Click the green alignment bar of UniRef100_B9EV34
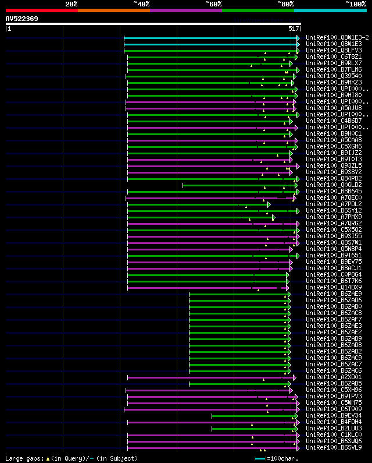Viewport: 372px width, 463px height. [x=255, y=416]
